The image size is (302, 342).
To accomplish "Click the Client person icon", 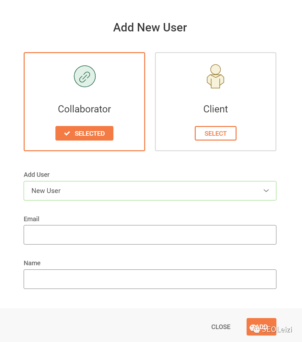I will pyautogui.click(x=215, y=76).
